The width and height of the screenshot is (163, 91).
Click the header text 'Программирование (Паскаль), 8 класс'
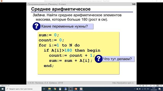47,4
